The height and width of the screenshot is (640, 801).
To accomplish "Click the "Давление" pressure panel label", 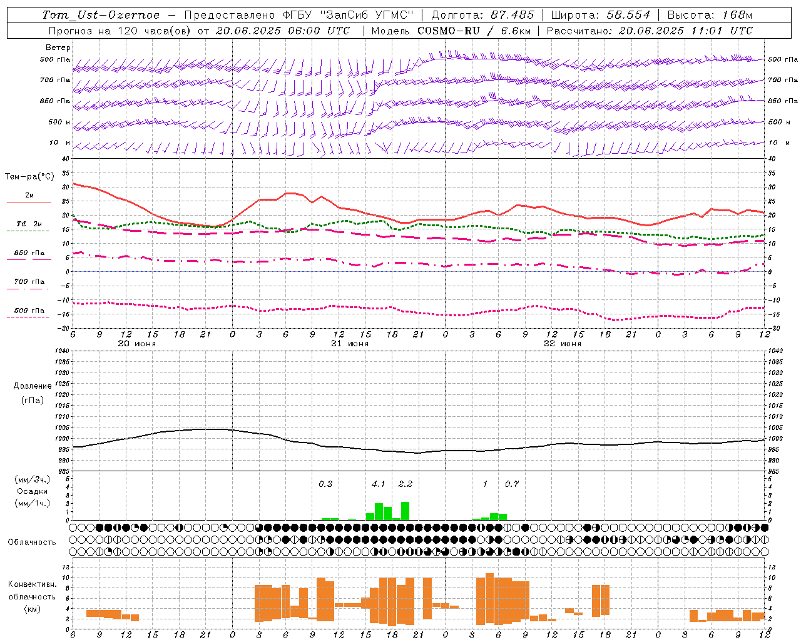I will point(33,386).
